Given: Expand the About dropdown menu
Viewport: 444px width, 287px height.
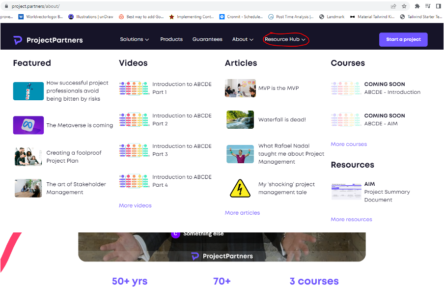Looking at the screenshot, I should [243, 39].
